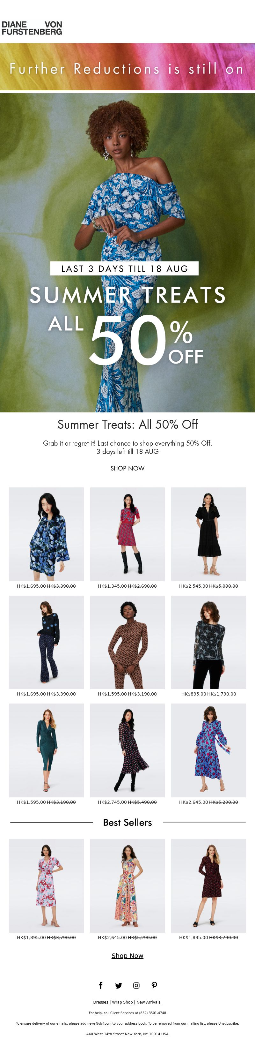Open the Facebook icon in footer
The height and width of the screenshot is (1062, 255).
(x=100, y=985)
